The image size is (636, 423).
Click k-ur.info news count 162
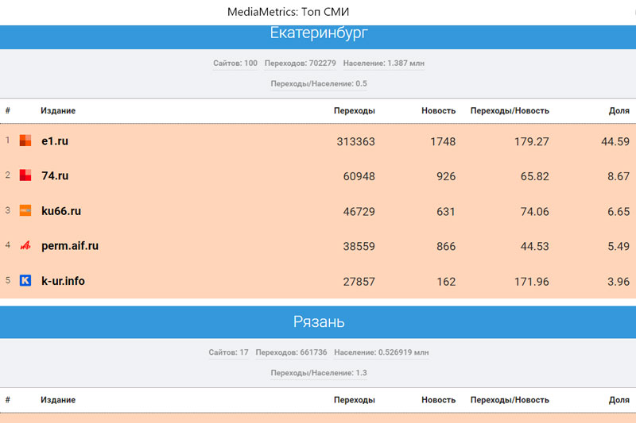[x=446, y=282]
